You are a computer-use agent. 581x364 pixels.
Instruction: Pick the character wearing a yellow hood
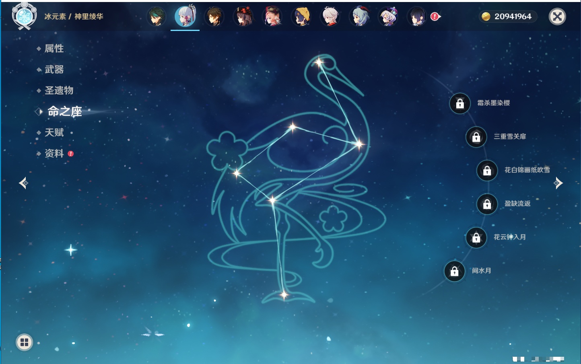pos(301,16)
